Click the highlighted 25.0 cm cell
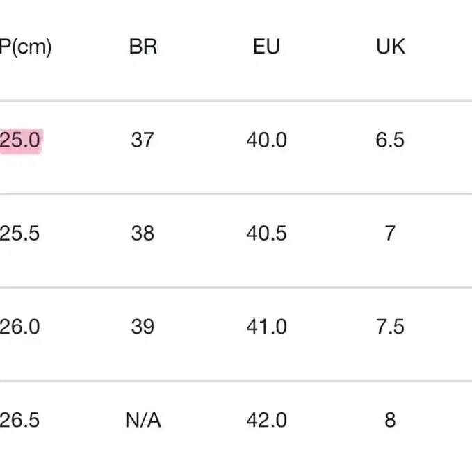This screenshot has width=472, height=472. tap(20, 140)
